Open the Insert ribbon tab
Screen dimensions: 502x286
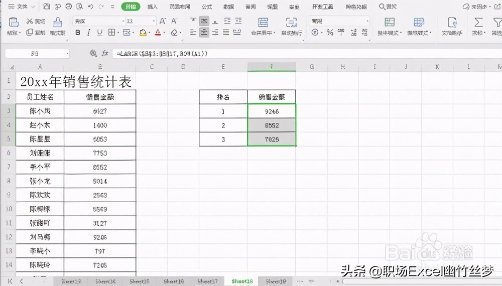click(x=153, y=7)
